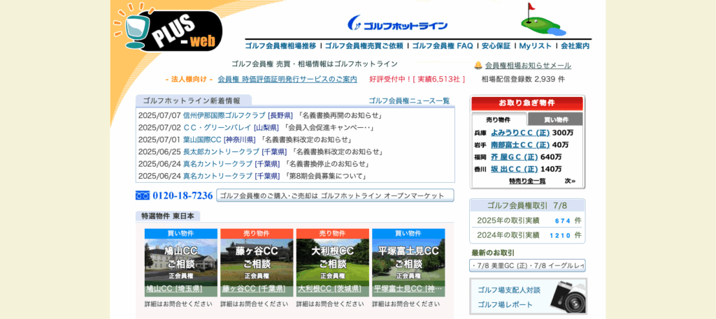This screenshot has height=319, width=716.
Task: Click the 特選物件 東日本 heading
Action: pyautogui.click(x=168, y=216)
